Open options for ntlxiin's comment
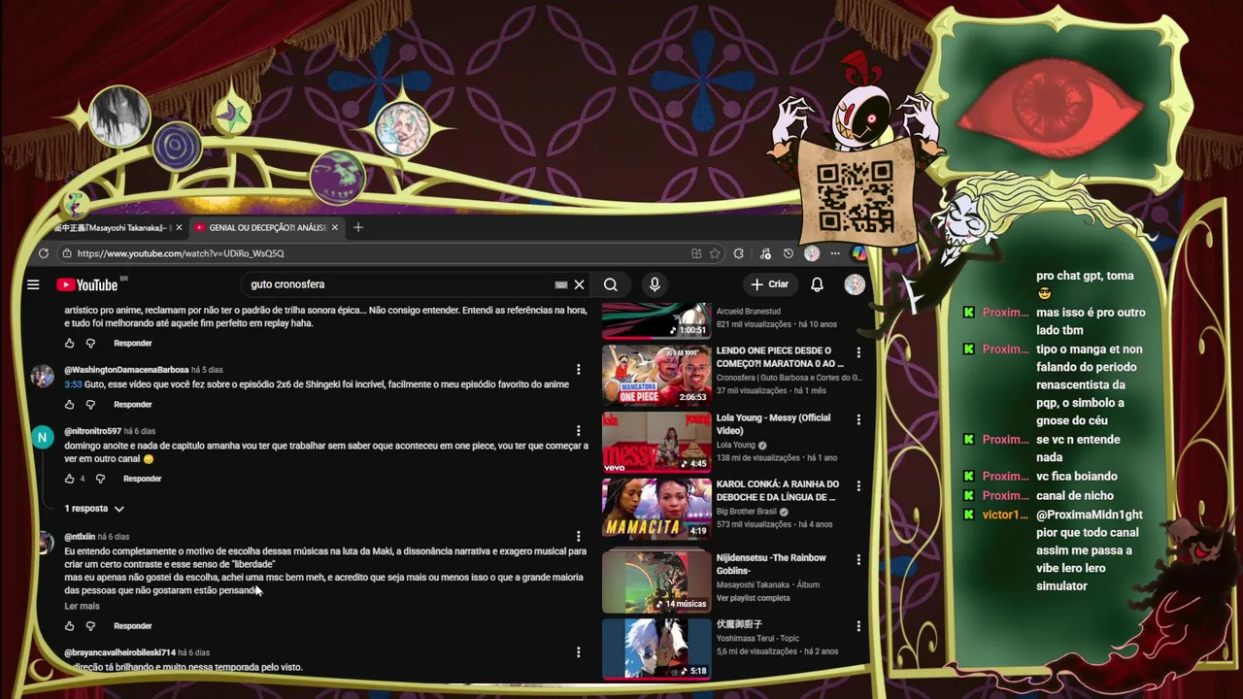This screenshot has height=699, width=1243. point(578,536)
